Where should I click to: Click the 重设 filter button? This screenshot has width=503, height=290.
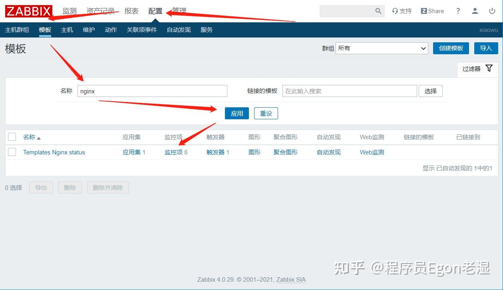pyautogui.click(x=266, y=113)
